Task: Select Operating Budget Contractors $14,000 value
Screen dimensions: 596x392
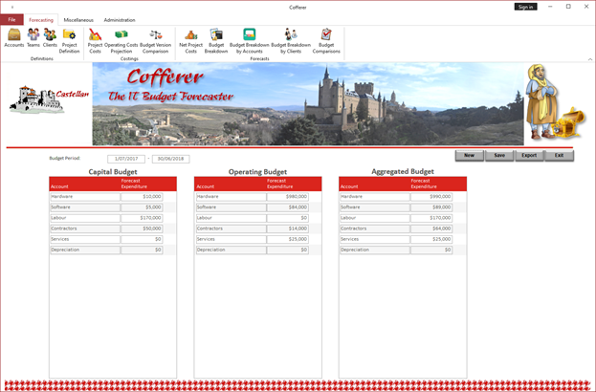Action: (288, 229)
